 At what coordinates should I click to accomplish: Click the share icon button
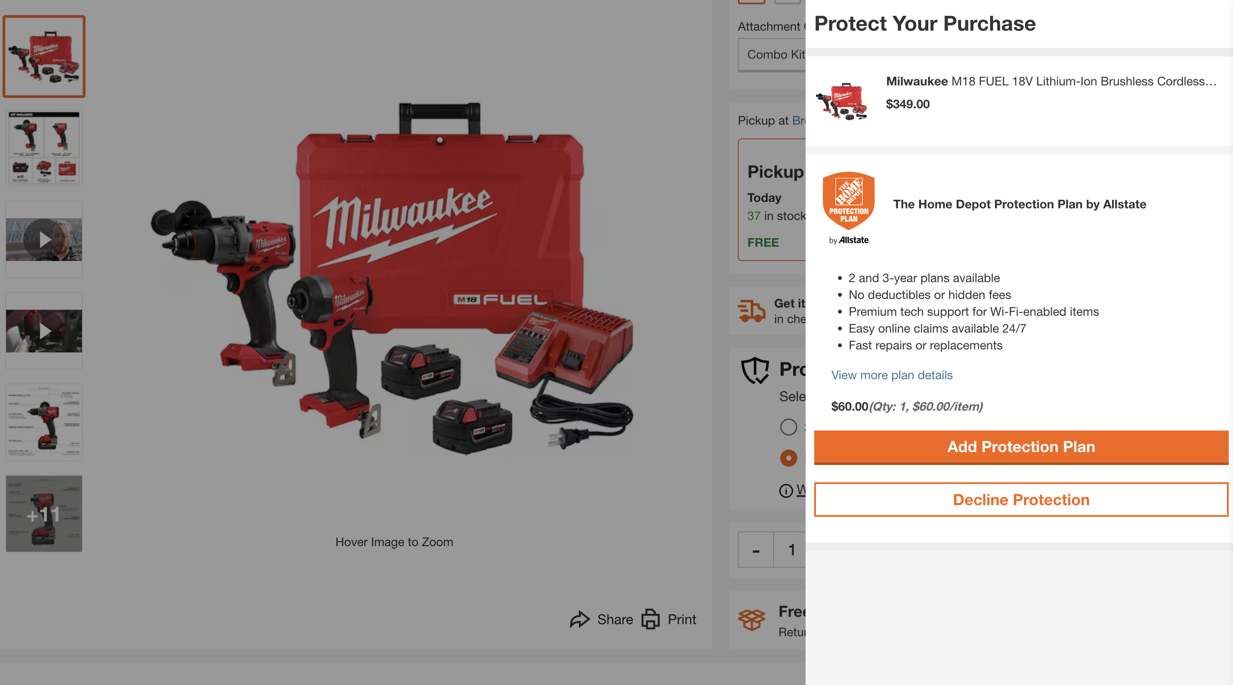click(580, 619)
